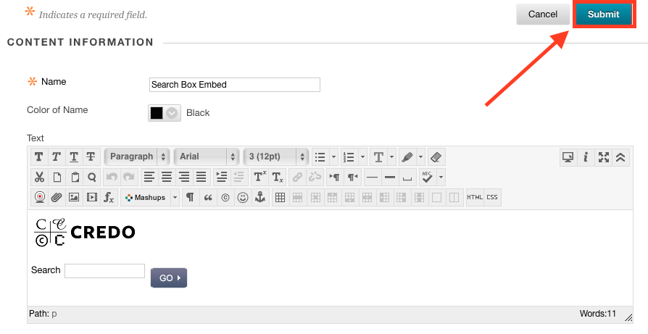The width and height of the screenshot is (648, 334).
Task: Insert a copyright special character
Action: pyautogui.click(x=225, y=197)
